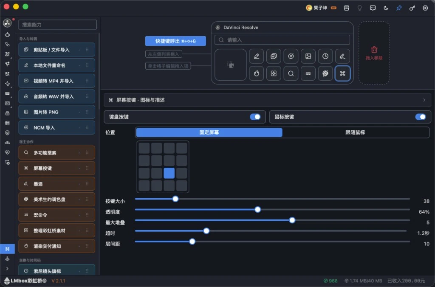The image size is (435, 287).
Task: Select the top-right cell of position grid
Action: (181, 148)
